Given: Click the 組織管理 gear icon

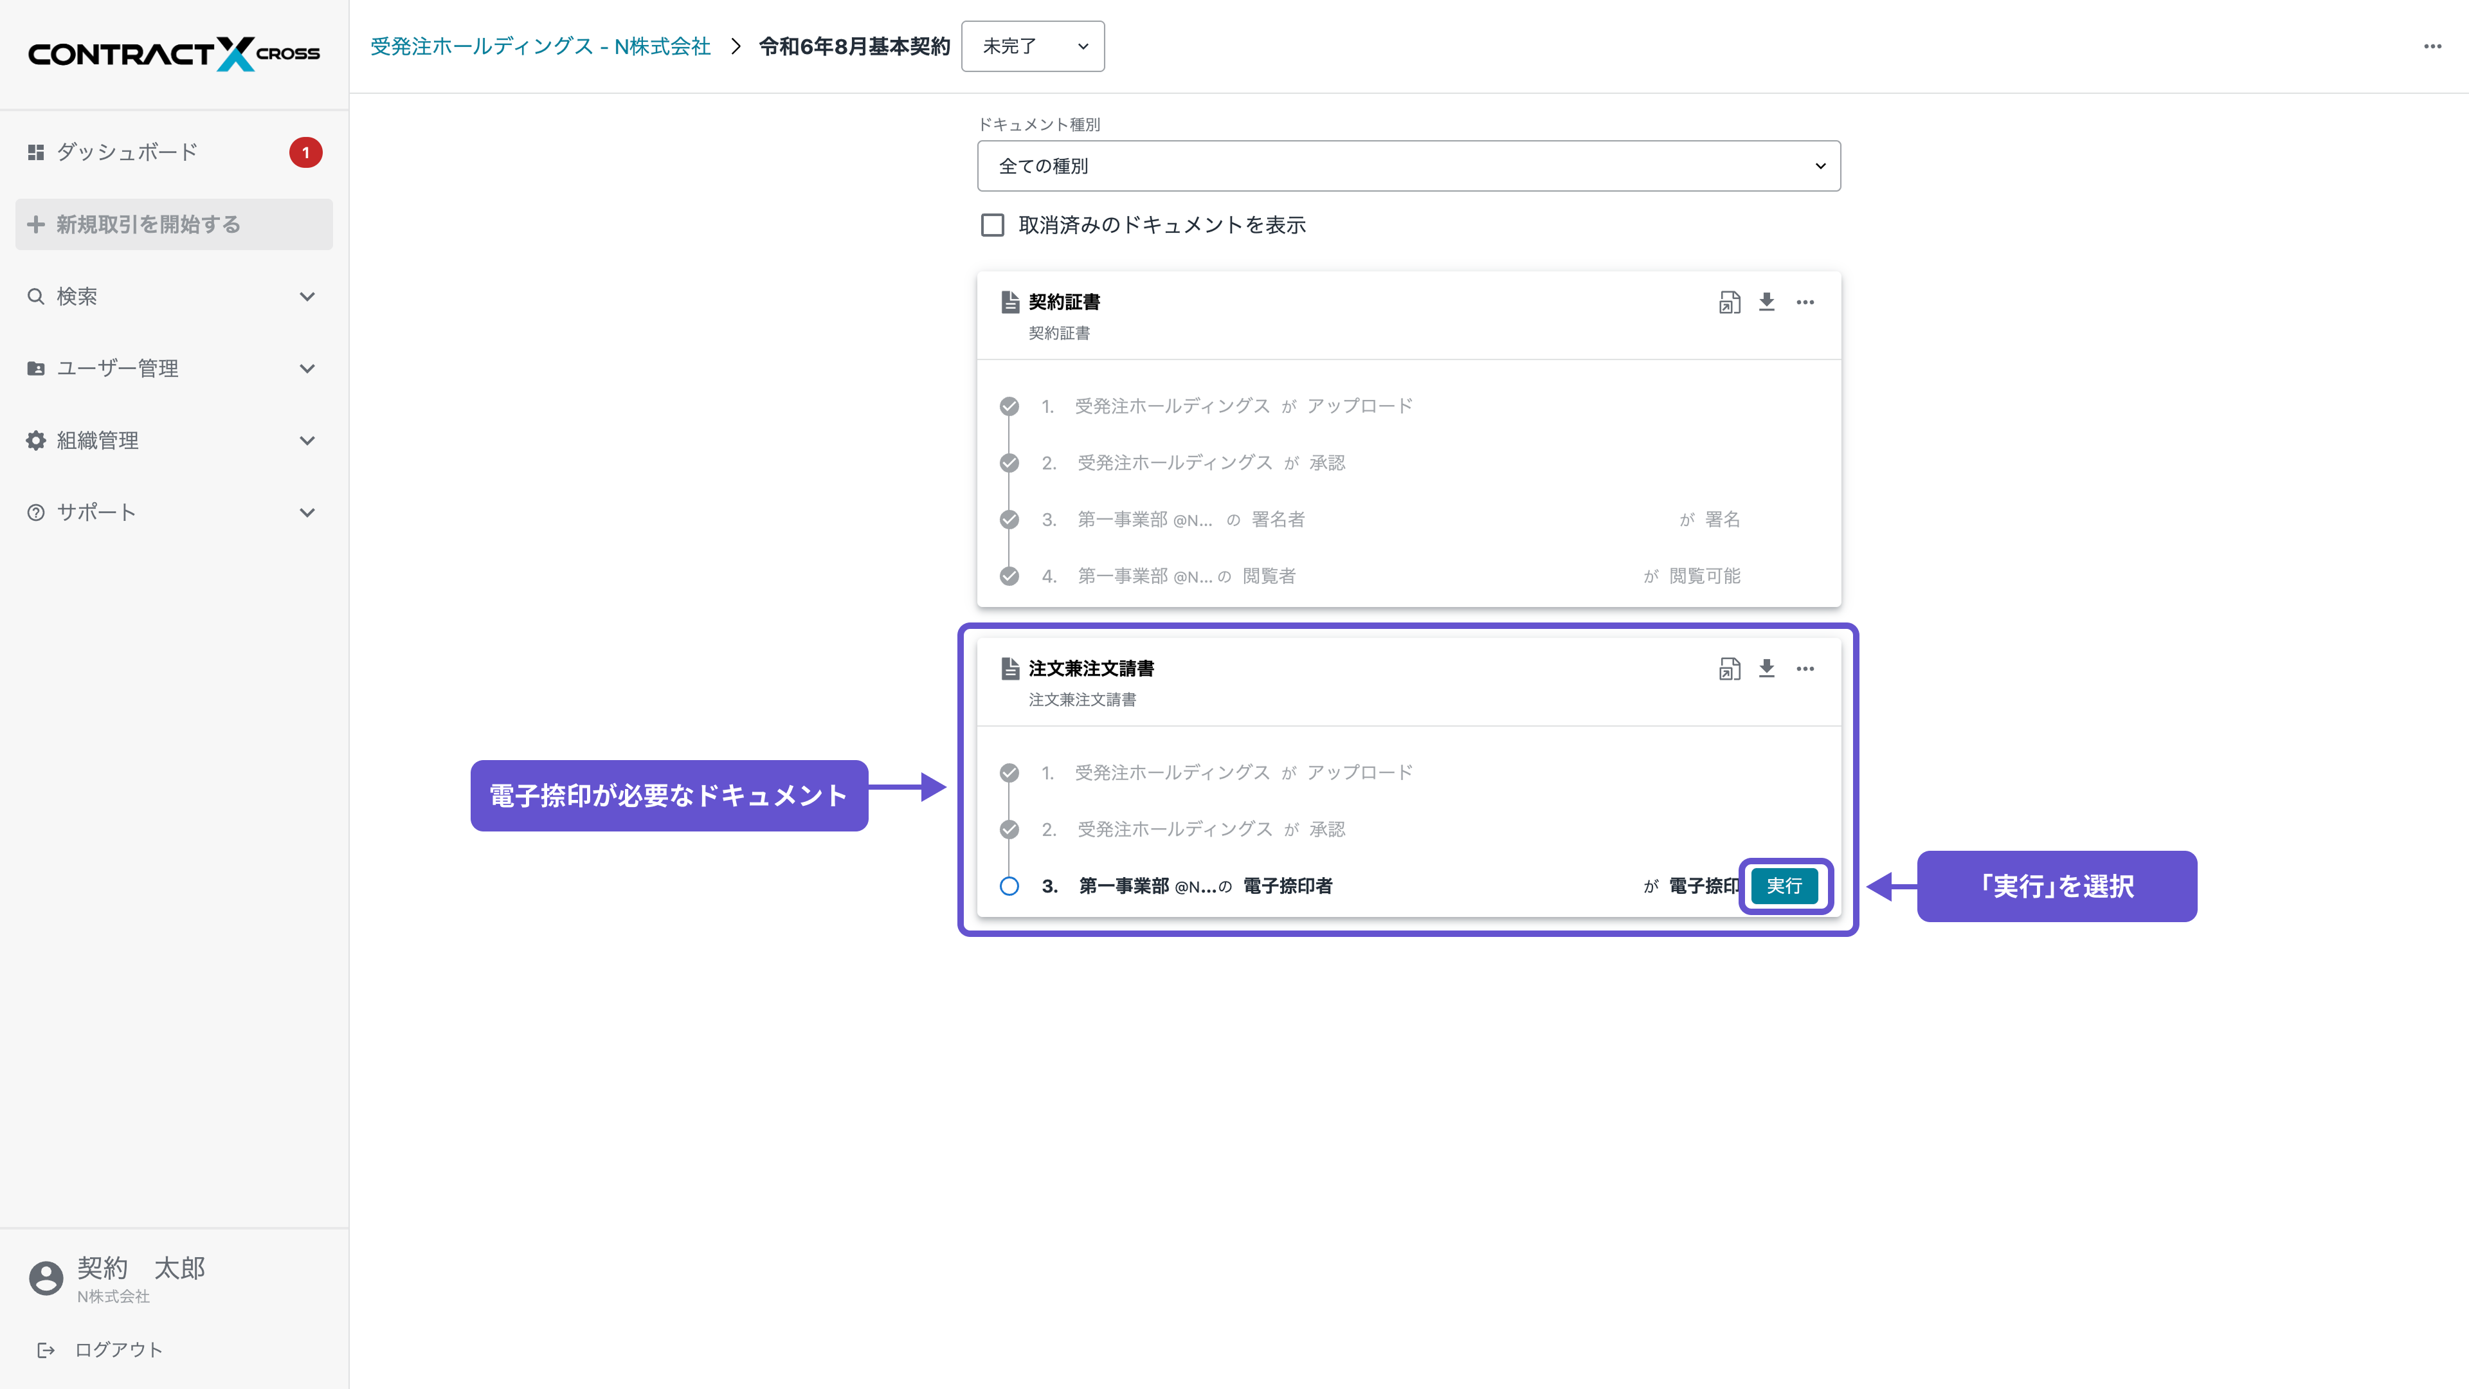Looking at the screenshot, I should (35, 440).
